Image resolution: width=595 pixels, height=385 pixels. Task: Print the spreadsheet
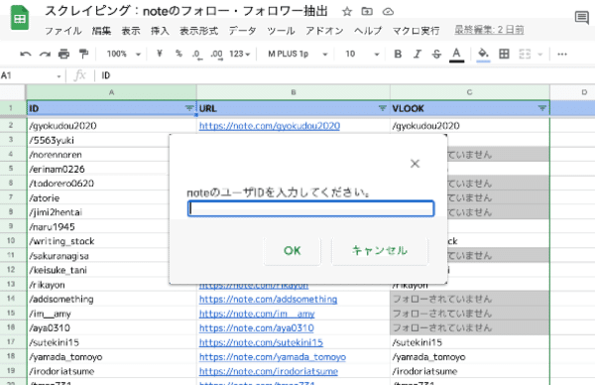pos(63,54)
